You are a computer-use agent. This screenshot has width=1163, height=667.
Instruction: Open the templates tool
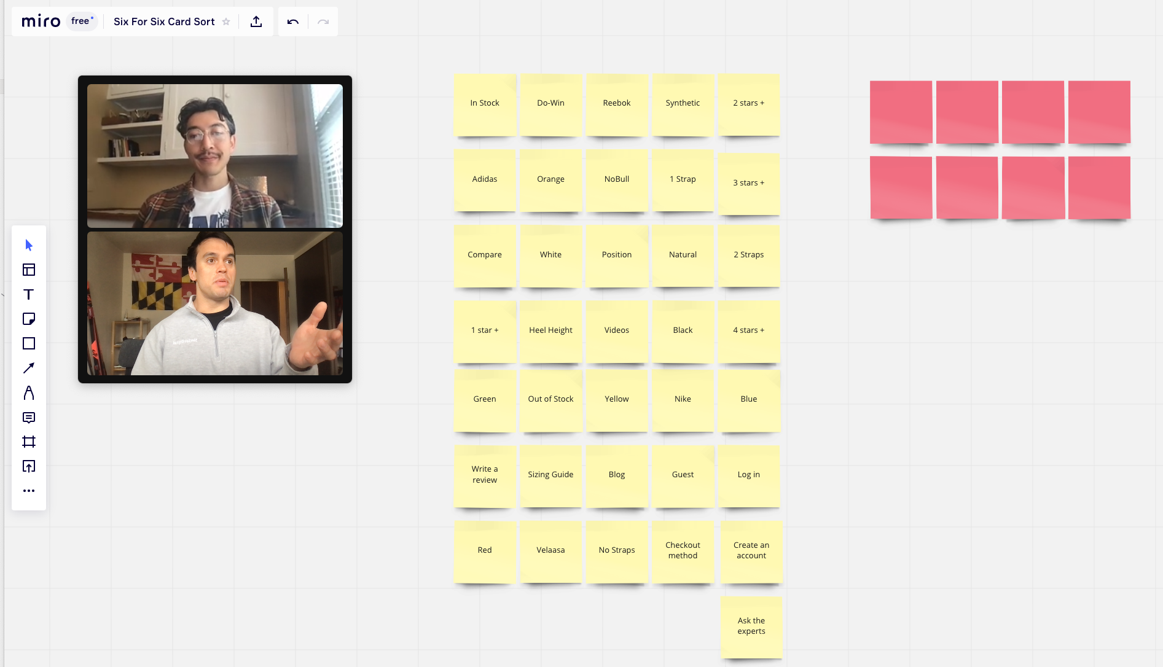click(29, 270)
